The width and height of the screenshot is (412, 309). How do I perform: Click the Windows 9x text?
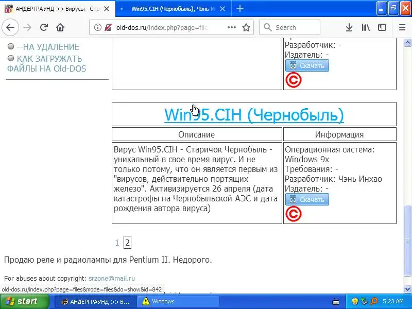point(307,159)
